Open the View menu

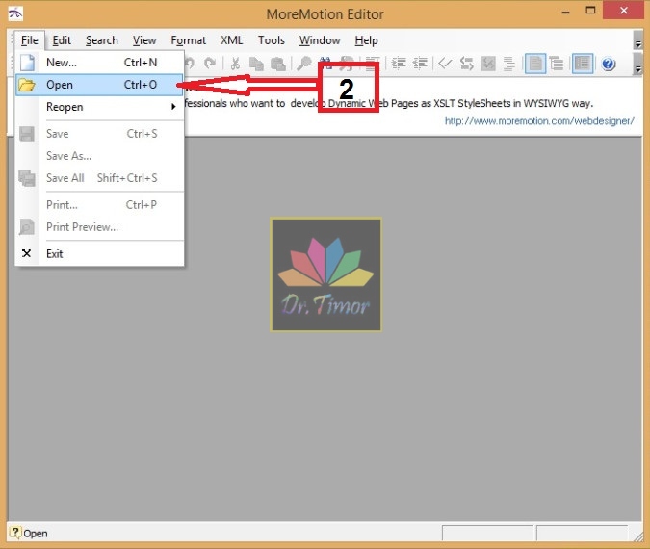click(x=144, y=40)
